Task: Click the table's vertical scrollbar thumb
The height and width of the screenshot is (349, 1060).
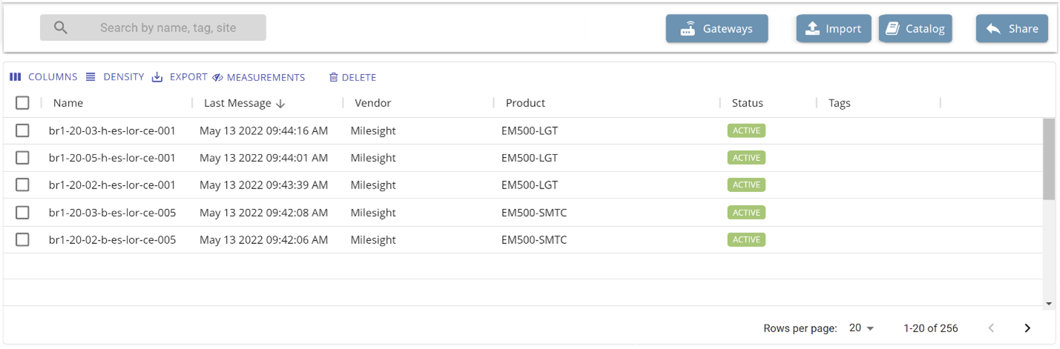Action: (x=1048, y=159)
